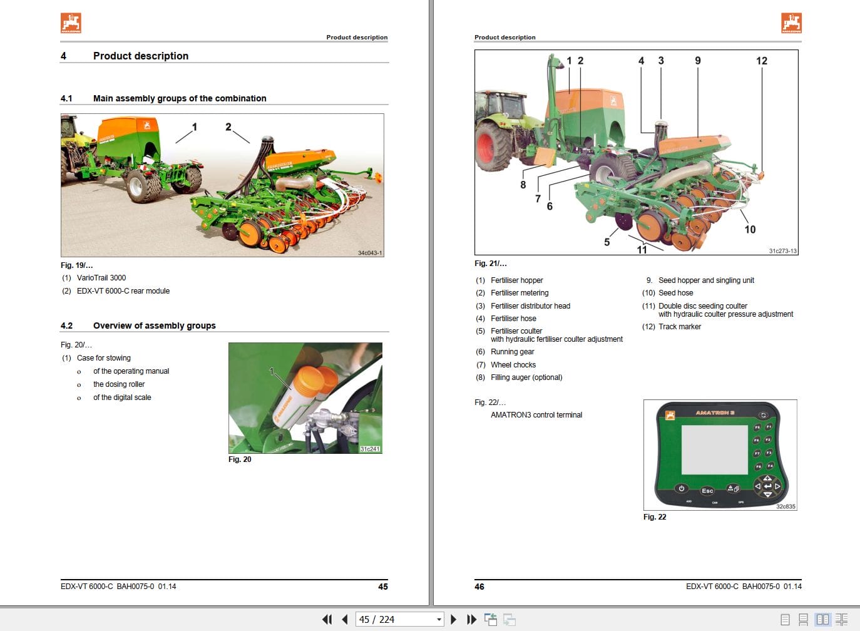Click the 'Fig. 22' caption label

coord(655,517)
